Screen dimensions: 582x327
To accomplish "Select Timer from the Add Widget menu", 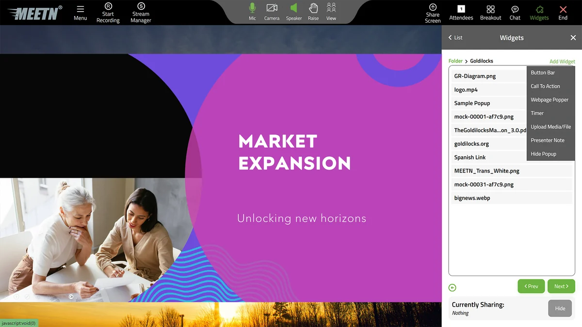I will tap(537, 113).
